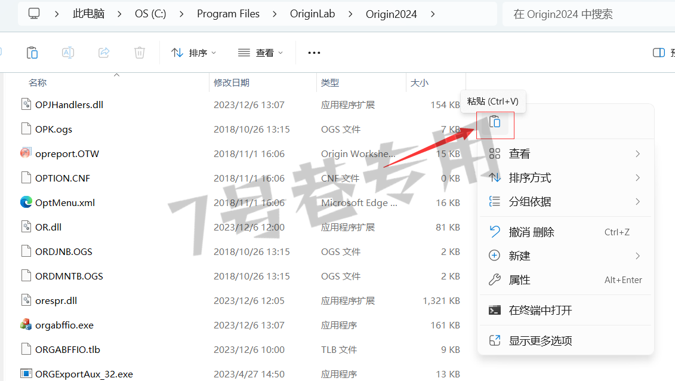Click the Origin2024 breadcrumb
This screenshot has width=675, height=381.
(392, 14)
